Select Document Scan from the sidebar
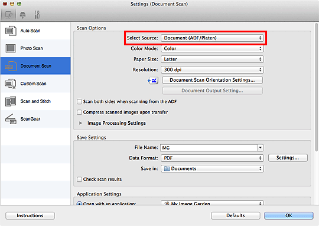 point(35,66)
